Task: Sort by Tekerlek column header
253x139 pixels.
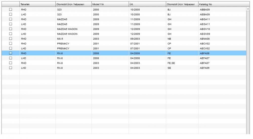Action: [x=37, y=4]
